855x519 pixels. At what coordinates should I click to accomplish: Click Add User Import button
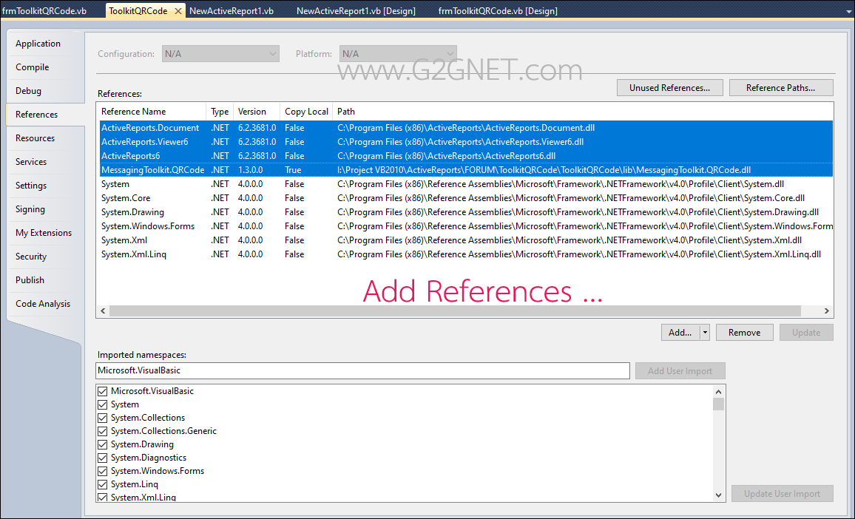click(680, 370)
